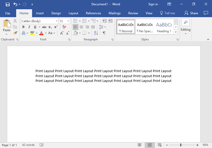The width and height of the screenshot is (212, 148).
Task: Open the font name dropdown
Action: [57, 21]
